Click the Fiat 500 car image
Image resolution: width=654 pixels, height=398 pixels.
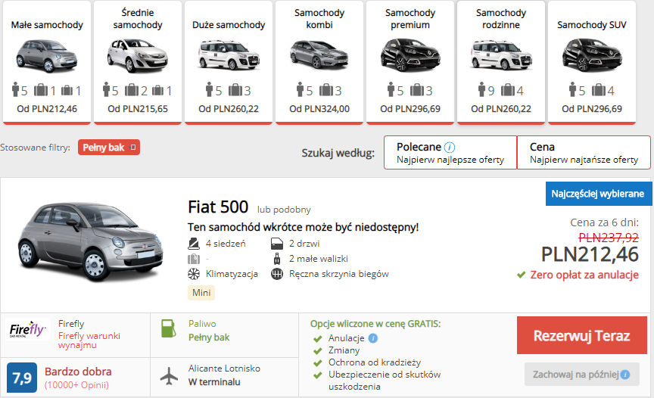click(91, 241)
